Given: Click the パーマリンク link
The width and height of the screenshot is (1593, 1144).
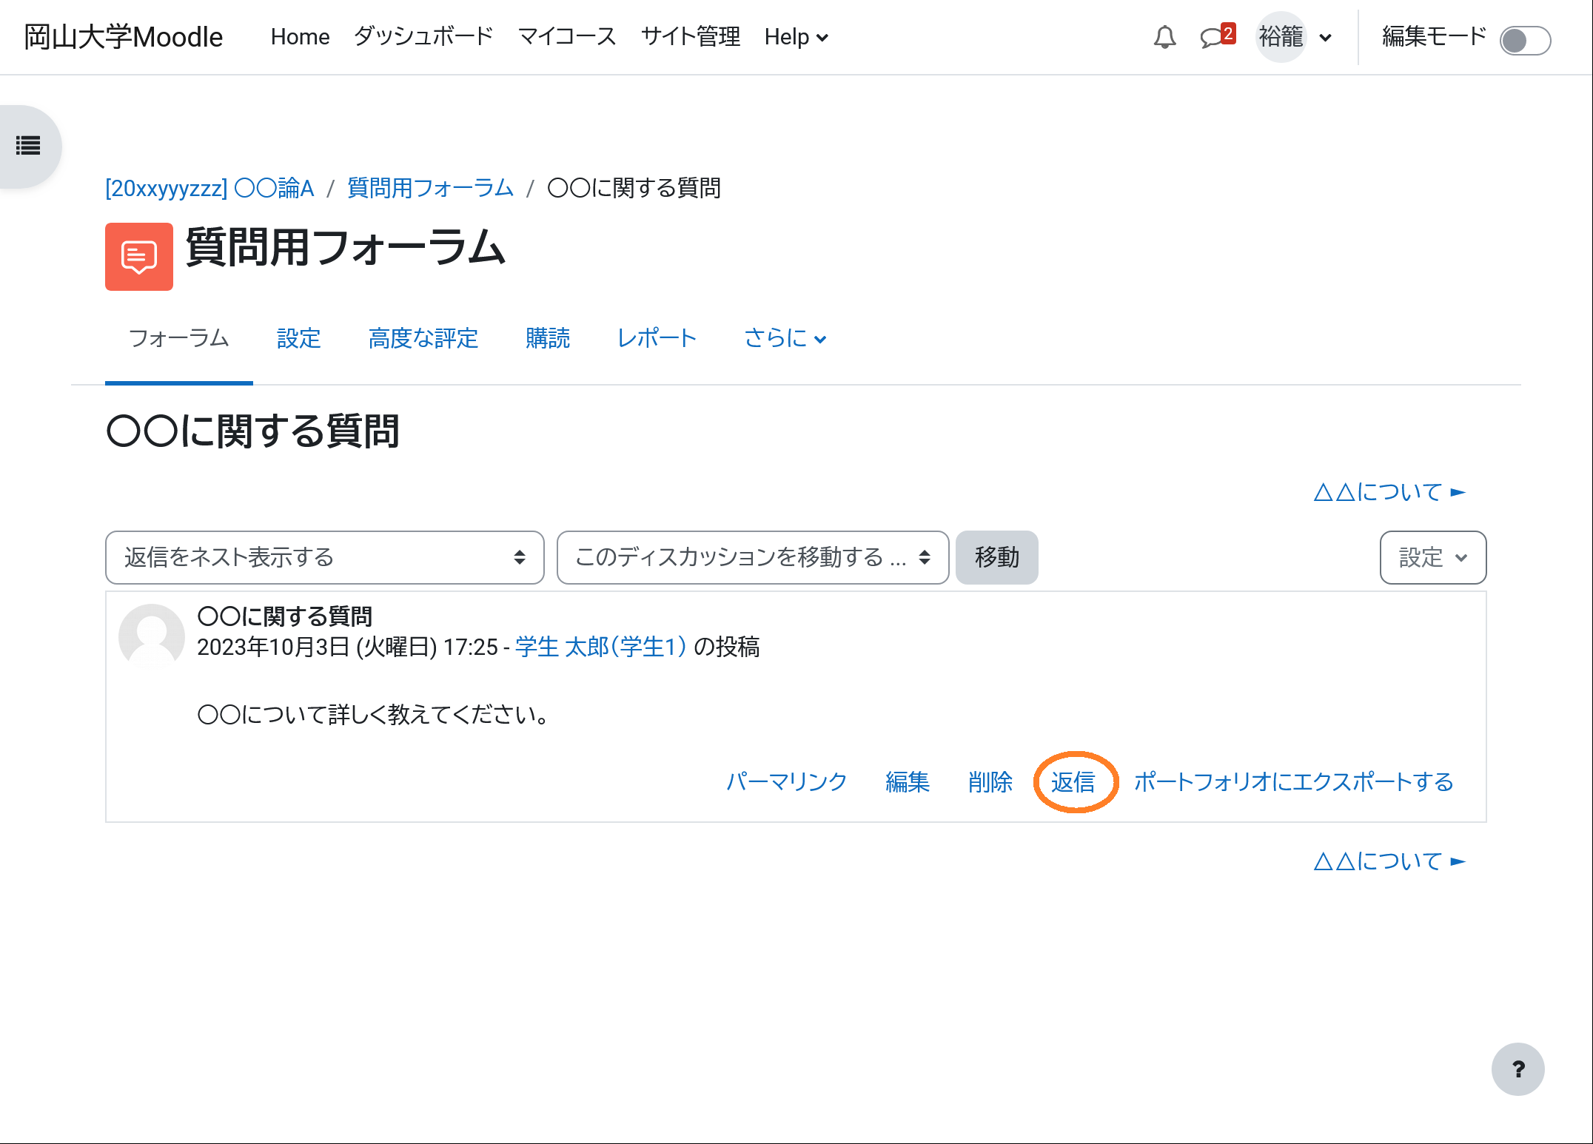Looking at the screenshot, I should click(786, 781).
